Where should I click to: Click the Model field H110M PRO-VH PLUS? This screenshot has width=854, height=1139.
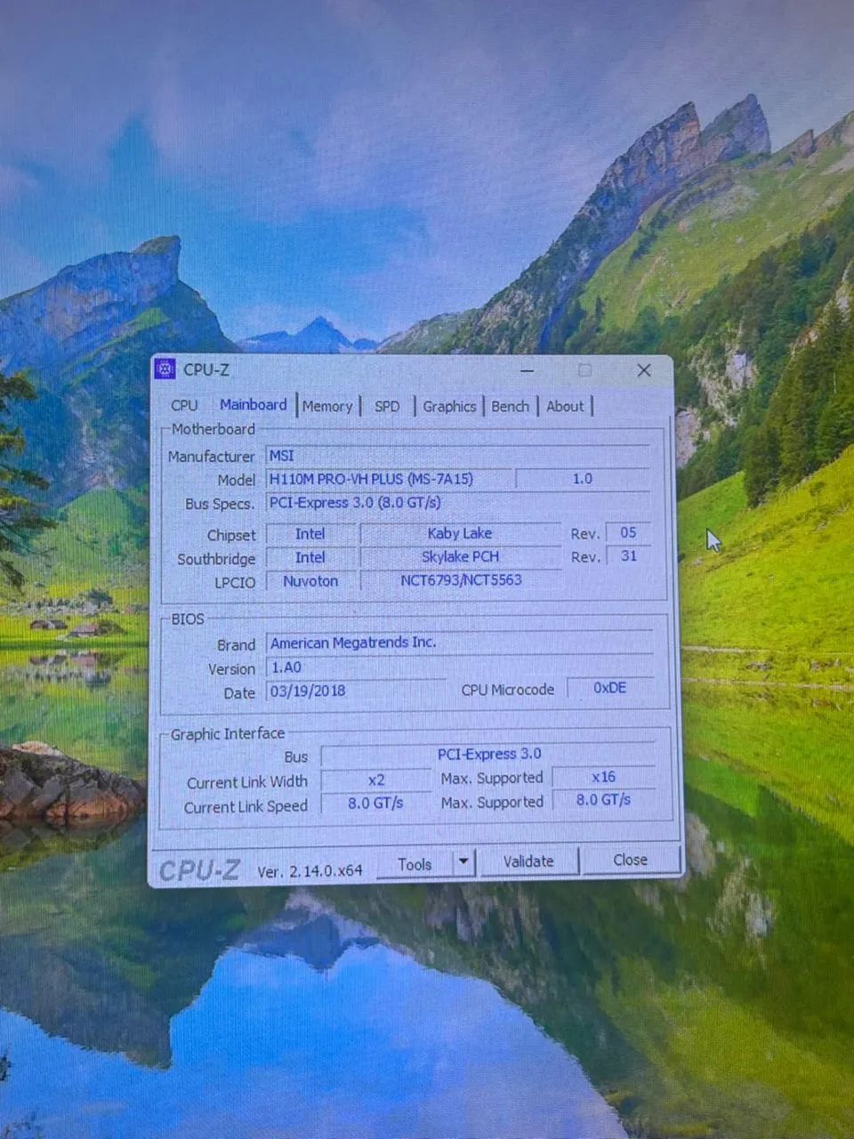389,479
